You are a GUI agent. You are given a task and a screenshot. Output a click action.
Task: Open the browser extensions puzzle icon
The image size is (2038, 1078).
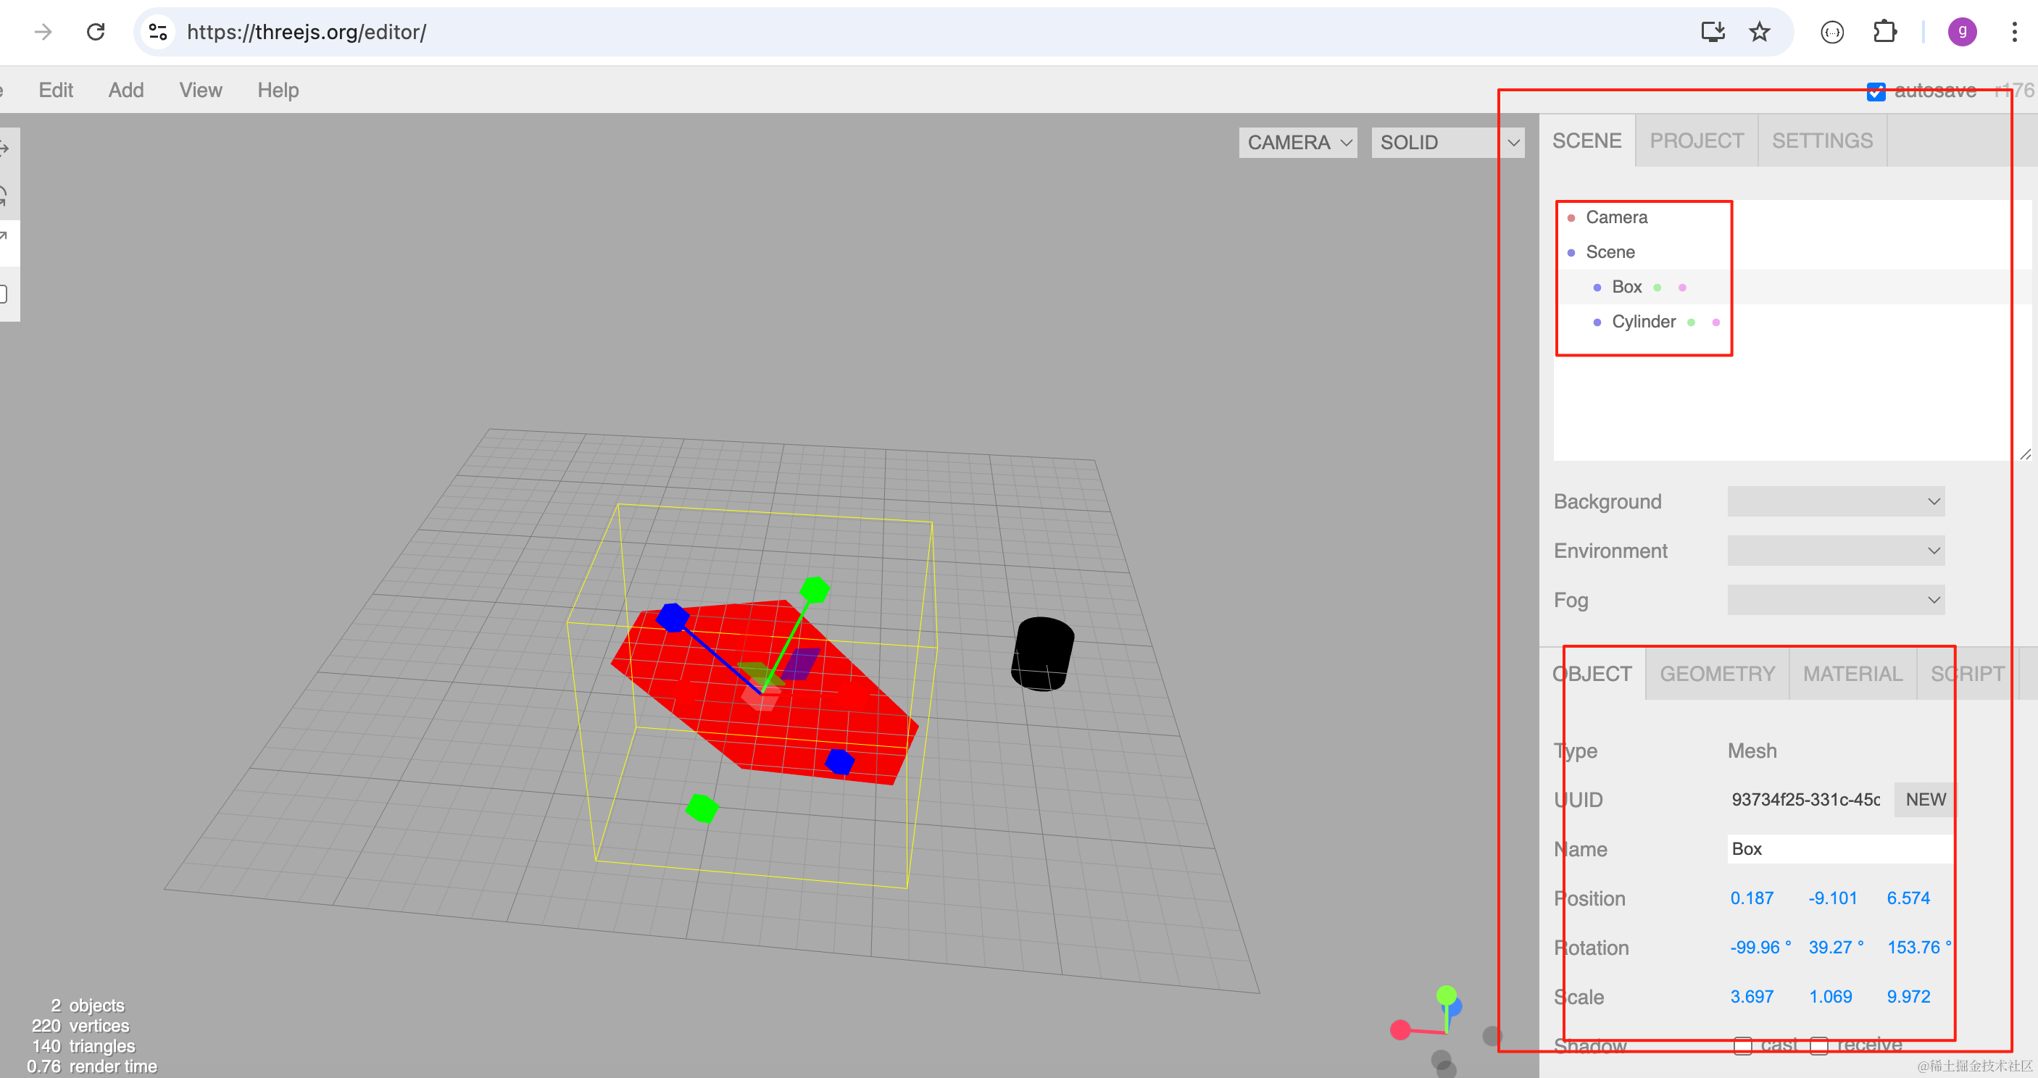point(1884,32)
